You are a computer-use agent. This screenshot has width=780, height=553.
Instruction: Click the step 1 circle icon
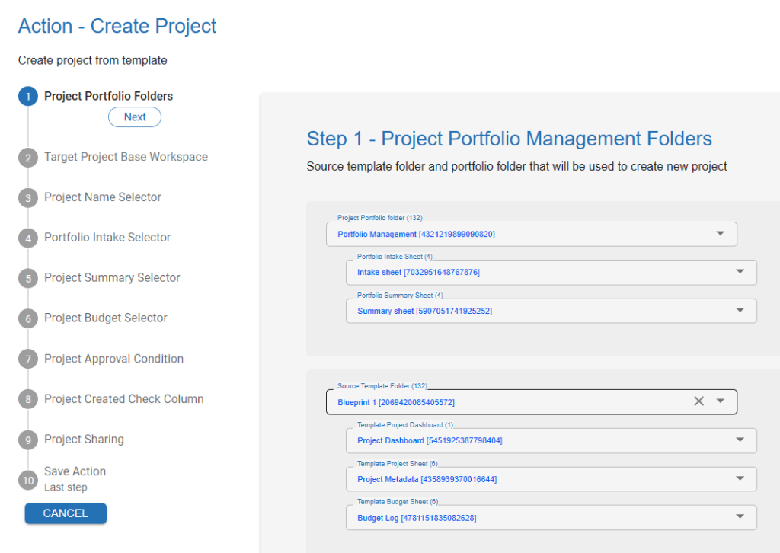pyautogui.click(x=28, y=97)
